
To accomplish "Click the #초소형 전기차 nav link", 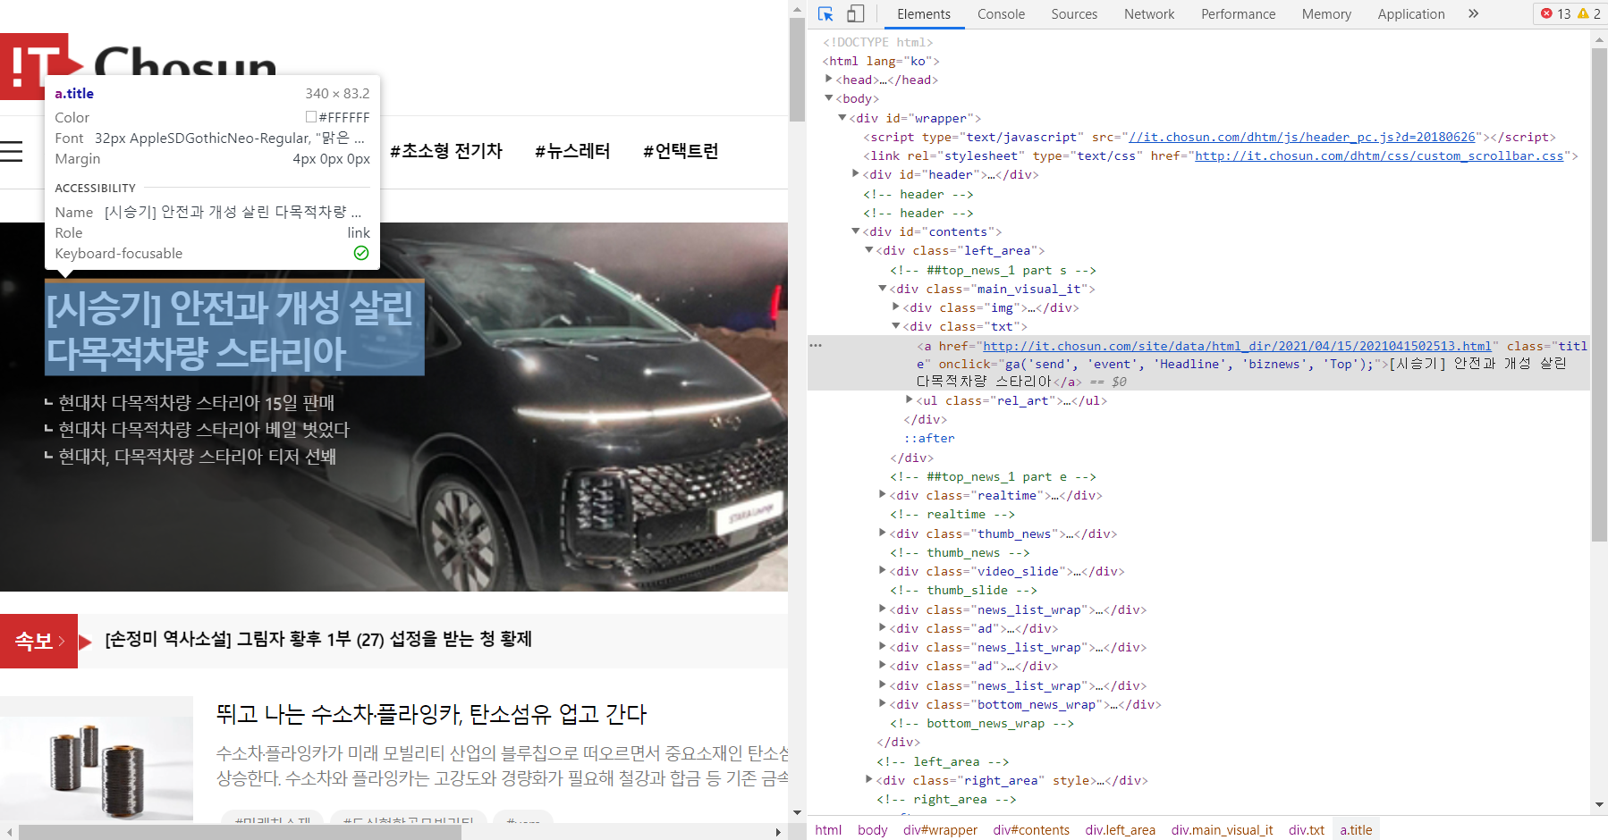I will [x=446, y=151].
